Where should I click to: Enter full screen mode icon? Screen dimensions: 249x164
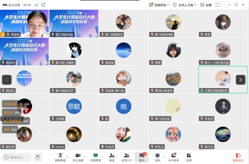(217, 5)
